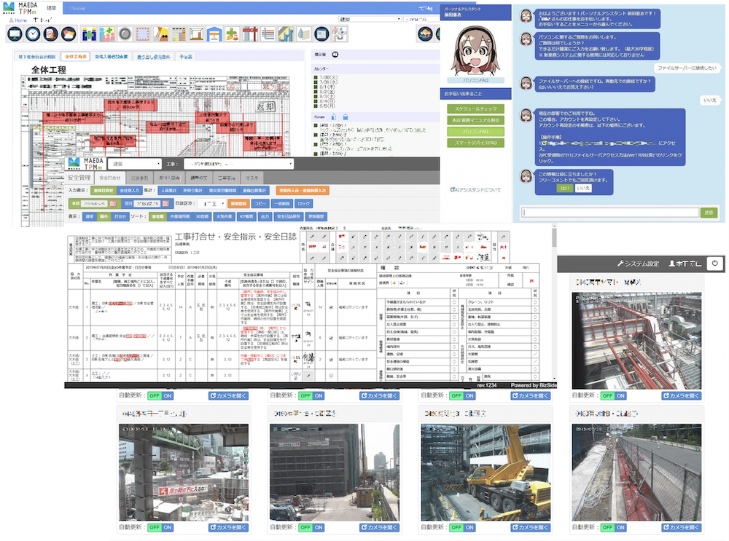Screen dimensions: 729x541
Task: Open the Social section in blue header
Action: point(78,8)
